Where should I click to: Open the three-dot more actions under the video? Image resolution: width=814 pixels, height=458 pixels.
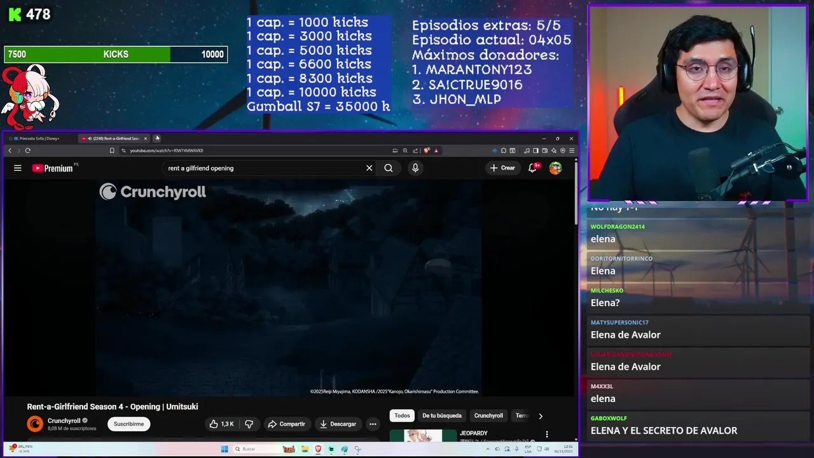coord(373,424)
